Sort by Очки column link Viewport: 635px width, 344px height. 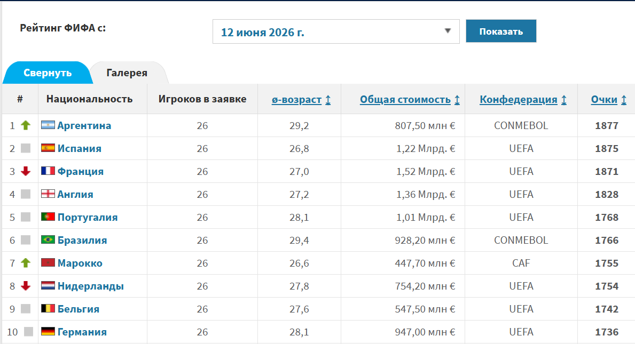tap(604, 99)
